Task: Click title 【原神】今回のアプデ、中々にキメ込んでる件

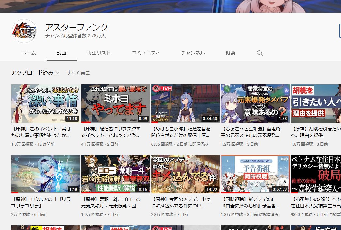Action: click(181, 202)
